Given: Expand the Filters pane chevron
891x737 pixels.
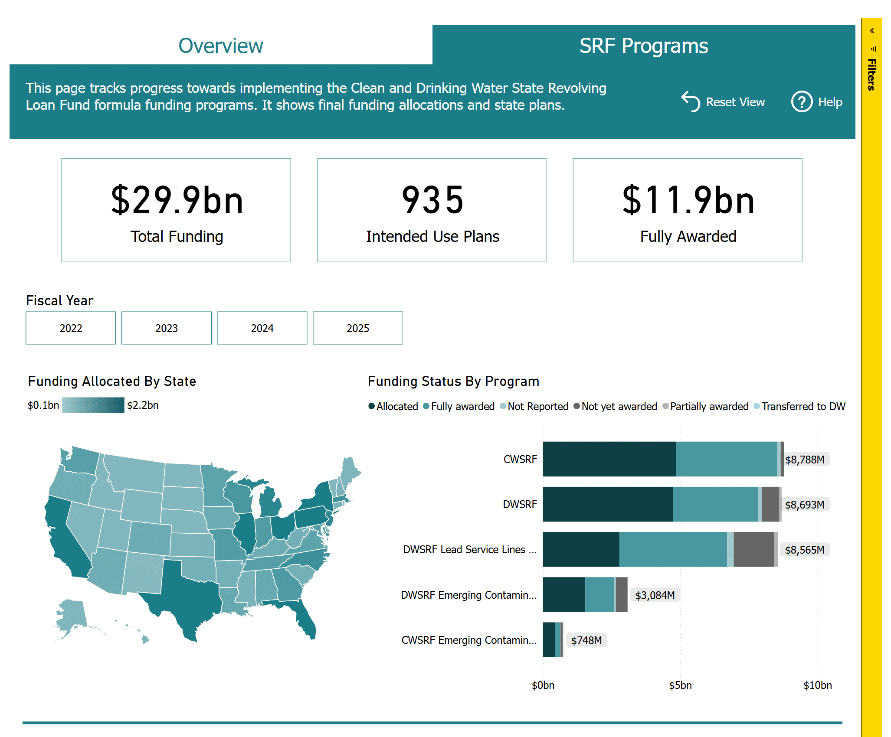Looking at the screenshot, I should (871, 31).
